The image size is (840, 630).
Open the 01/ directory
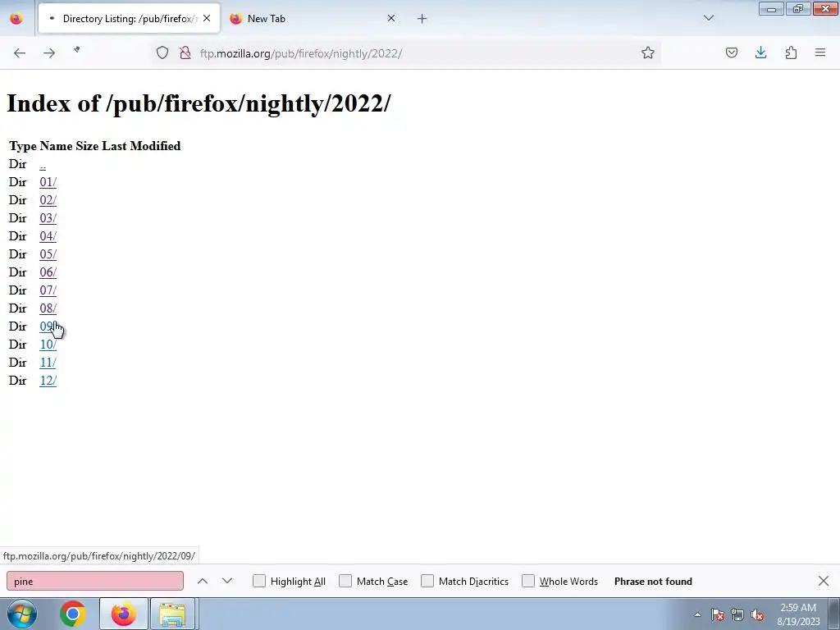48,182
